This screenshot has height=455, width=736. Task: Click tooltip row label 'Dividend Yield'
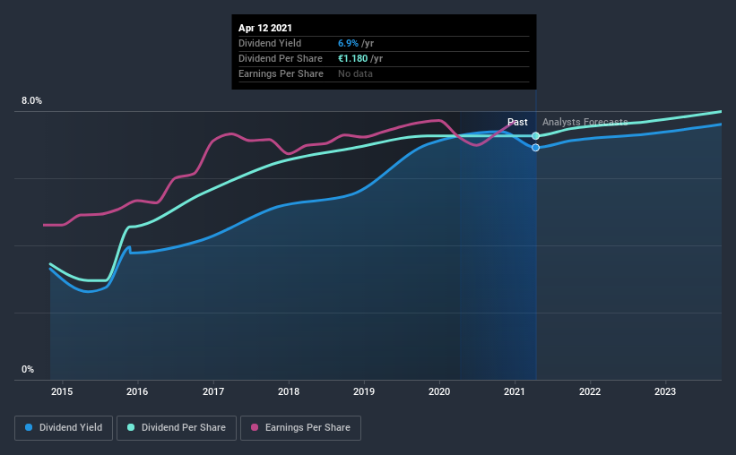270,43
